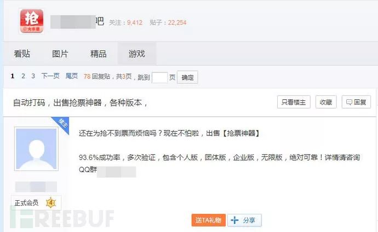Go to page 2 of replies
378x232 pixels.
(23, 76)
